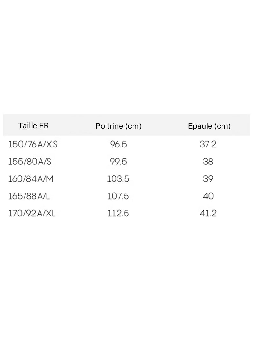Click the 103.5 chest measurement cell
Screen dimensions: 255x340
118,179
